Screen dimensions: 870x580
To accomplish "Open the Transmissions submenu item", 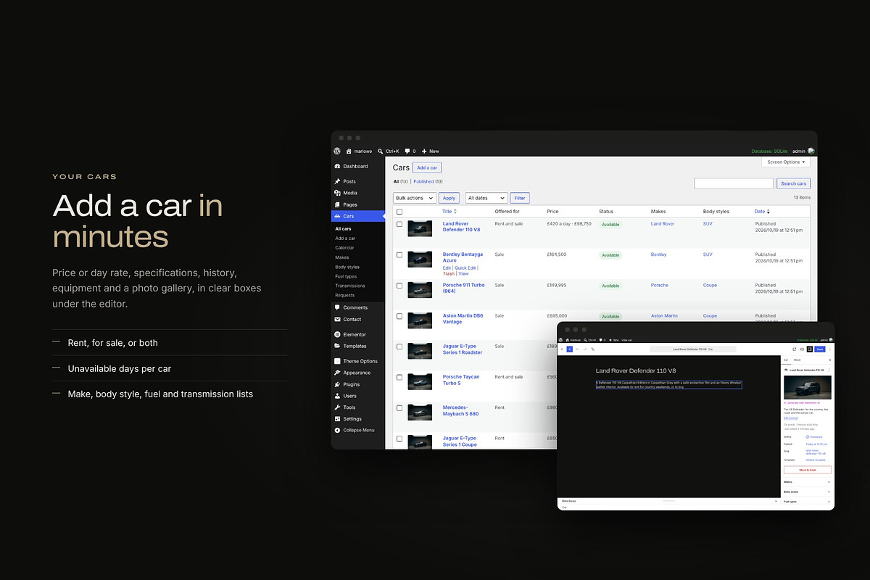I will (x=350, y=286).
